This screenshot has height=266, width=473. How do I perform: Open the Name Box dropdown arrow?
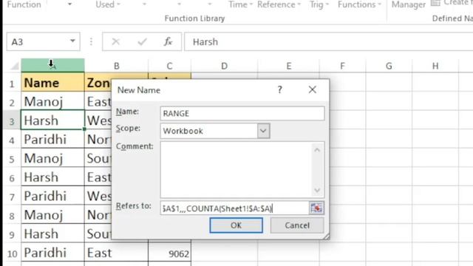coord(72,41)
